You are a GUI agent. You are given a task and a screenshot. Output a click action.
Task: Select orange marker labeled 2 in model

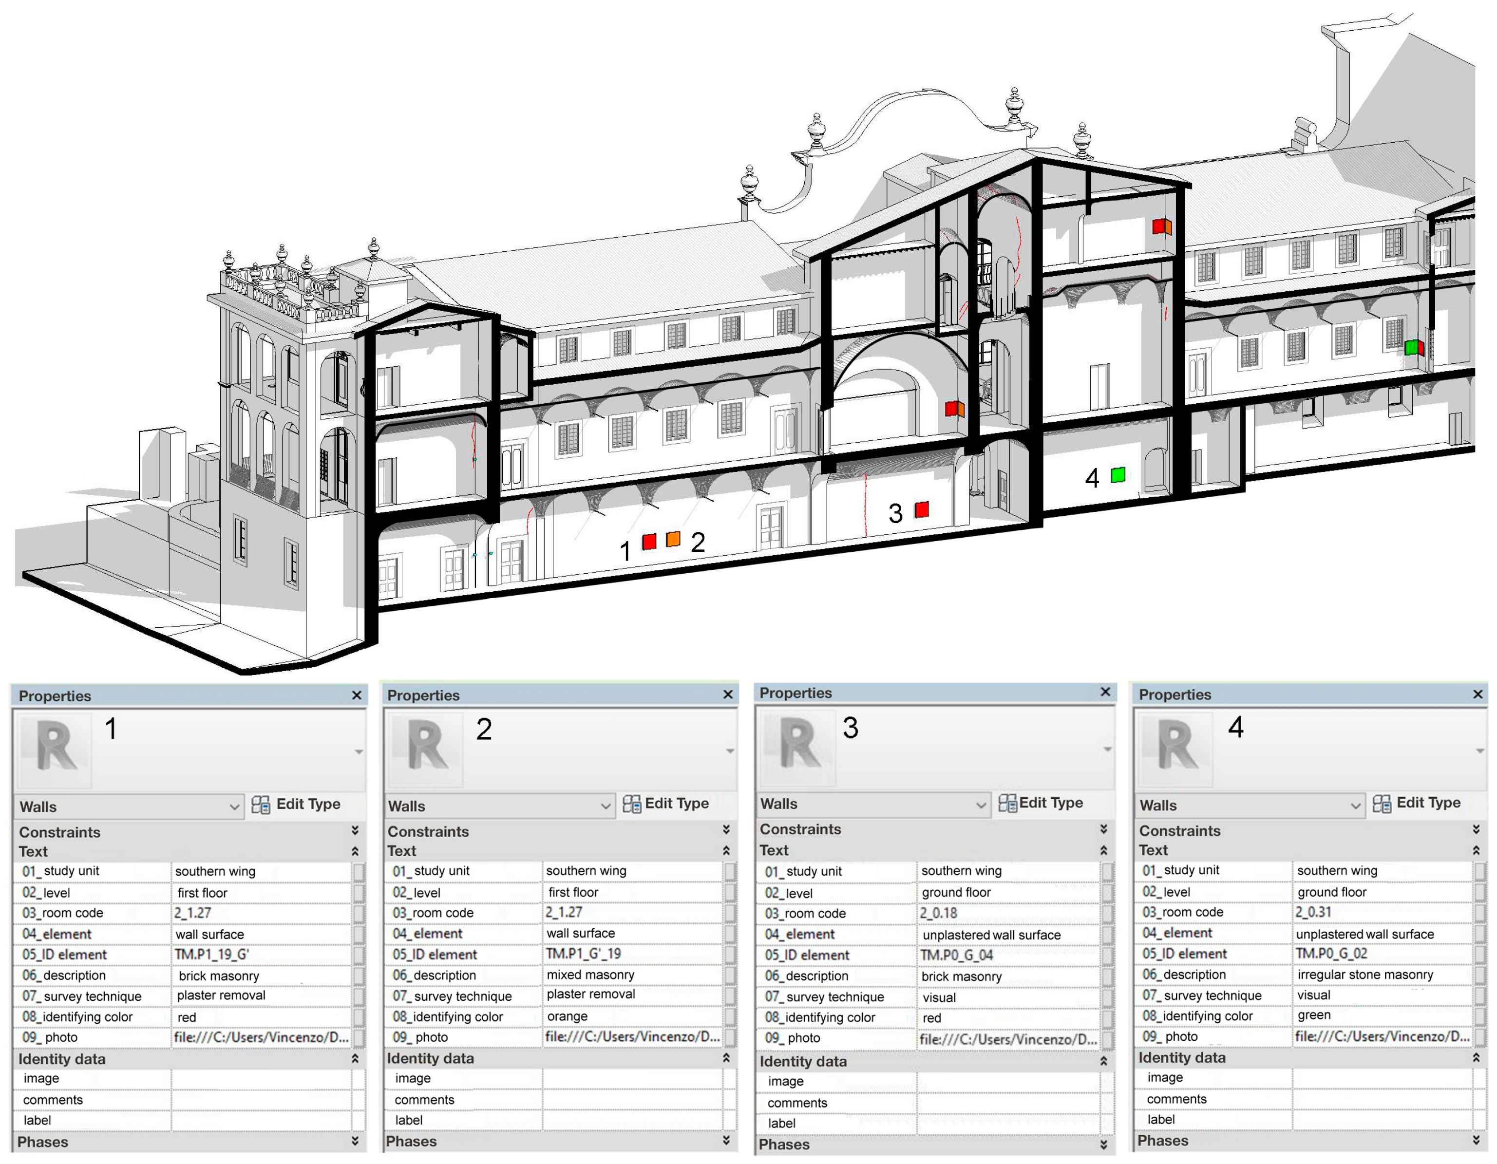[x=673, y=539]
